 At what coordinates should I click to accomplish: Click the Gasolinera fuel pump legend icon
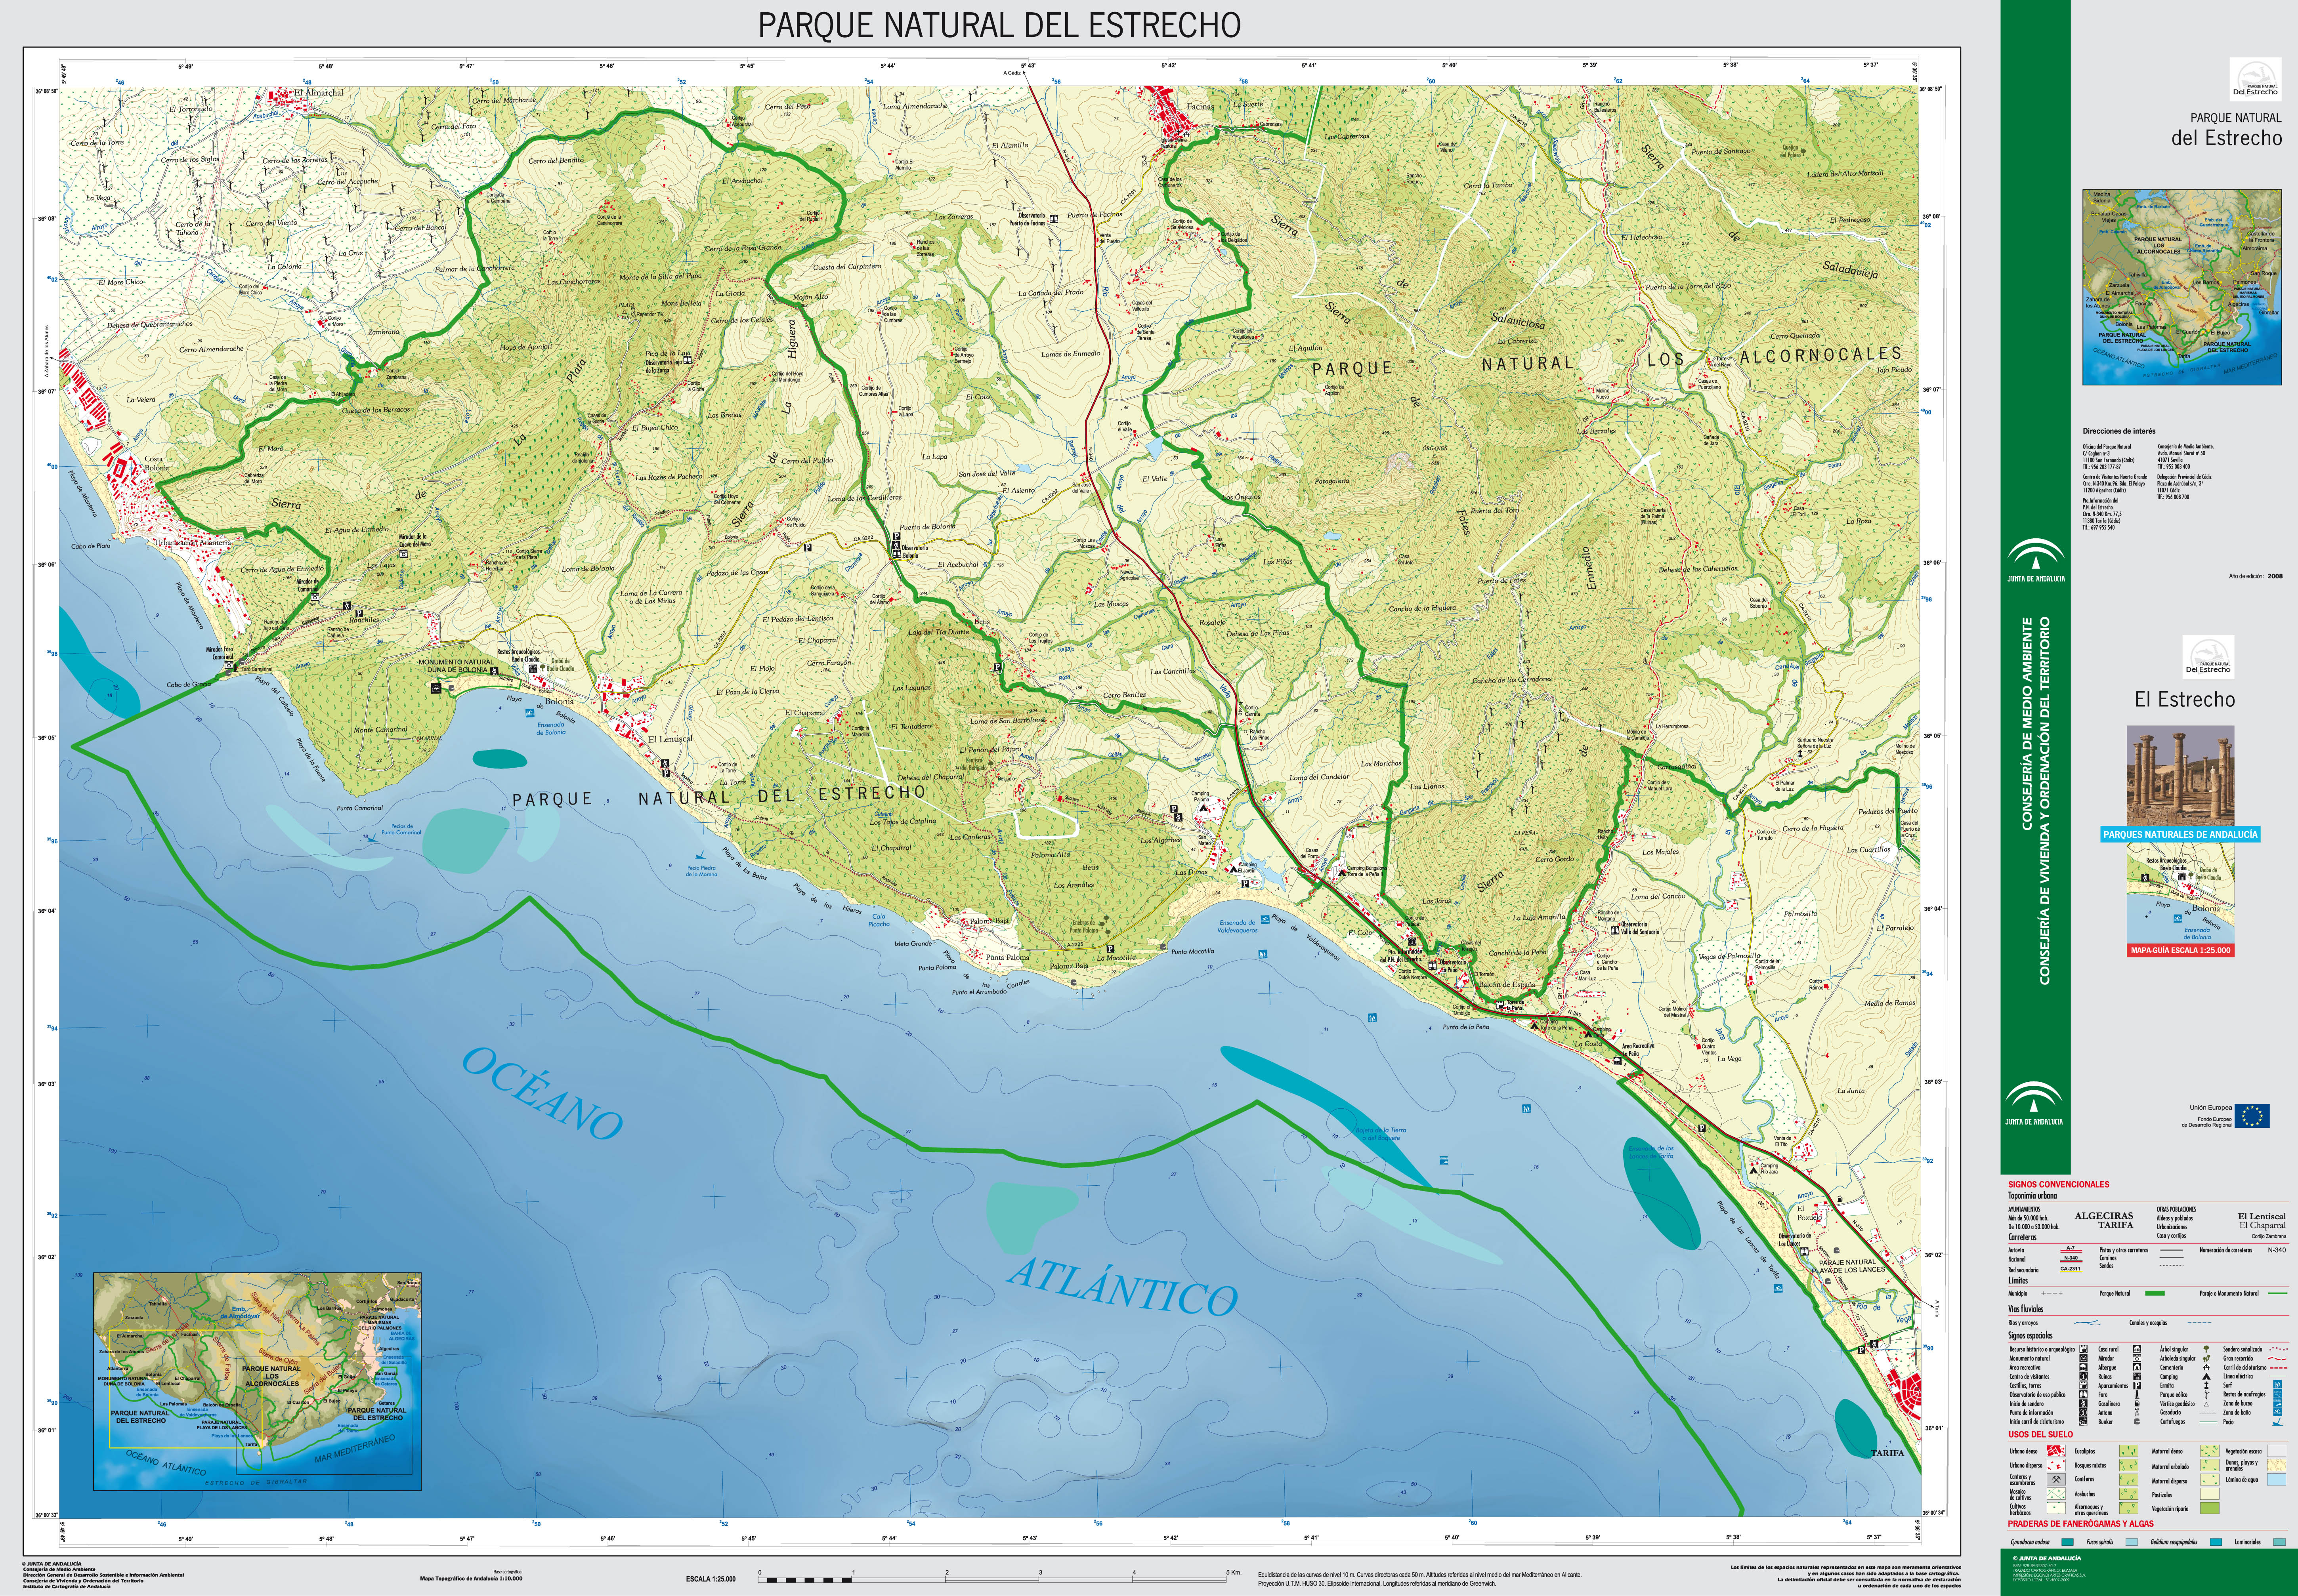click(2137, 1404)
